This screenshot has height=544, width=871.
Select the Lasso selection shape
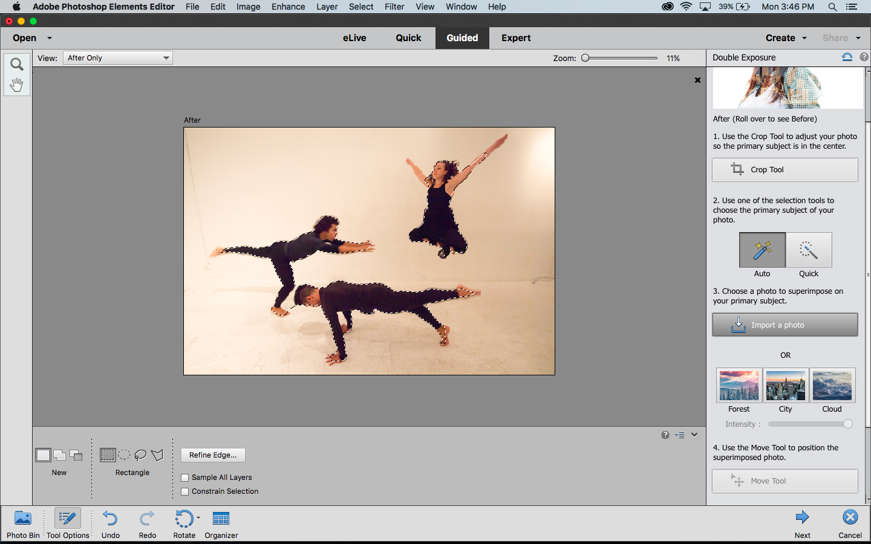140,455
